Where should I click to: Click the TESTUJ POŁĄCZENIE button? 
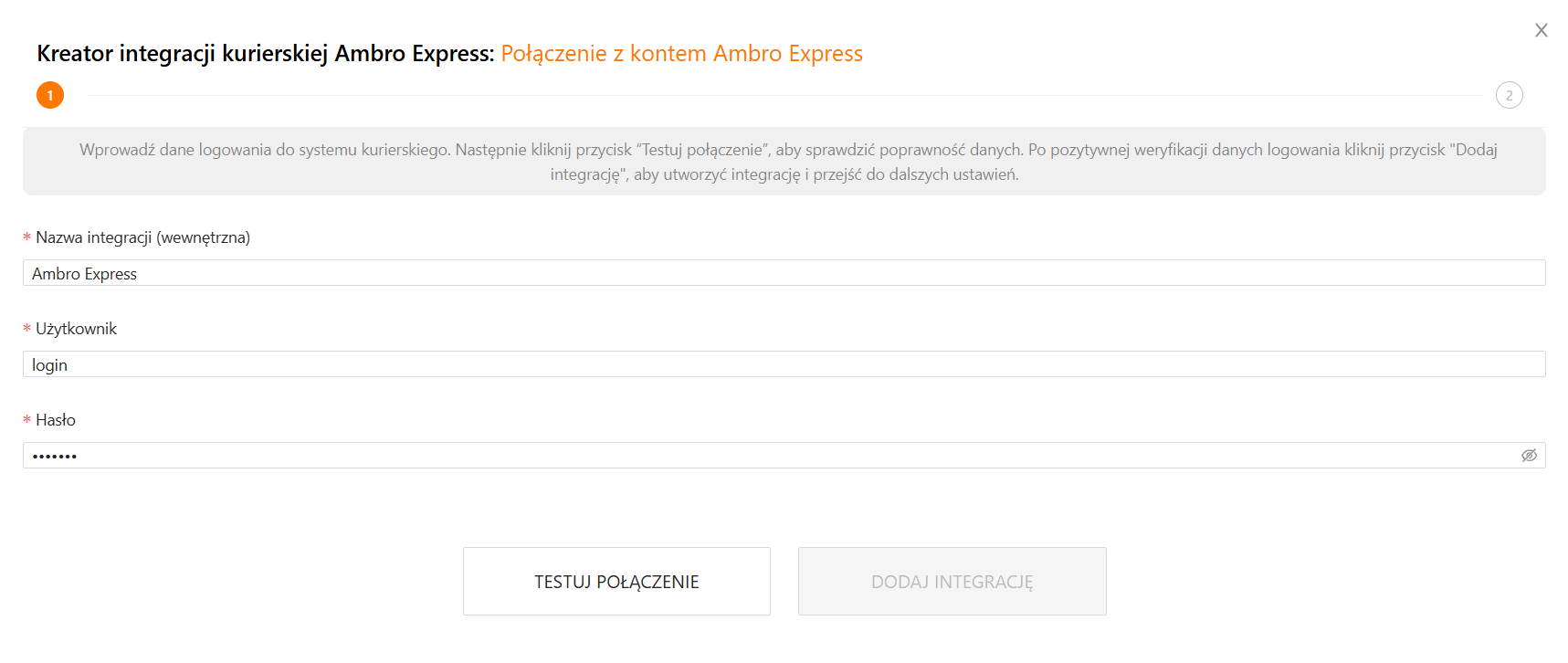tap(616, 582)
